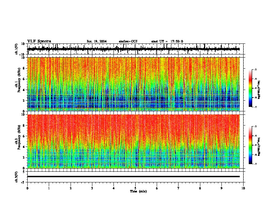This screenshot has width=274, height=211.
Task: Click the time axis tick label 5
Action: [x=135, y=188]
